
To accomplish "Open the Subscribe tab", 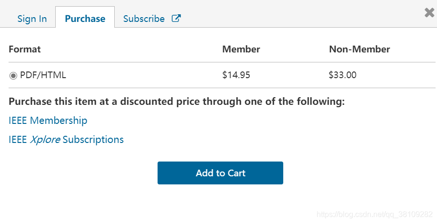I will pyautogui.click(x=144, y=19).
